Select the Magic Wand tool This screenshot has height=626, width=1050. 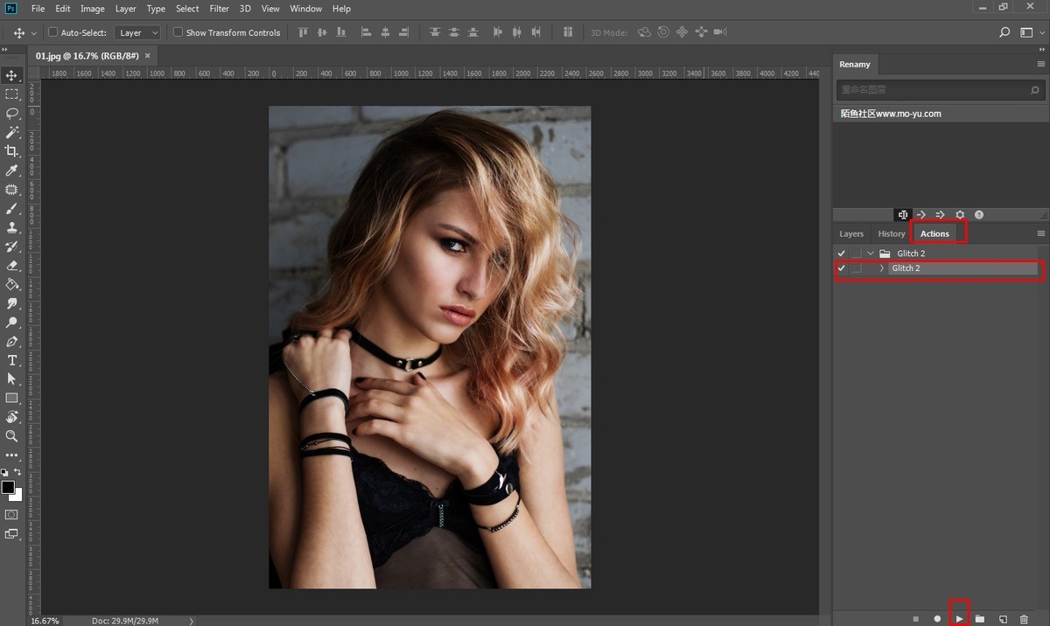tap(12, 132)
